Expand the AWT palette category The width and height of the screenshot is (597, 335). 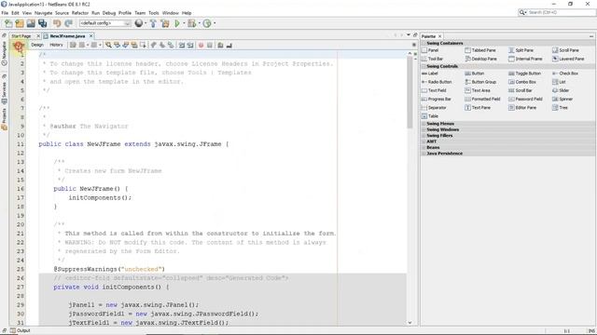coord(423,141)
